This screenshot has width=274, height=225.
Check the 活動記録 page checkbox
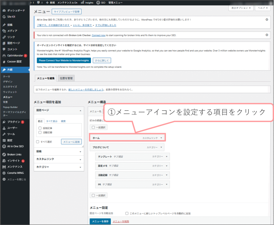click(40, 132)
